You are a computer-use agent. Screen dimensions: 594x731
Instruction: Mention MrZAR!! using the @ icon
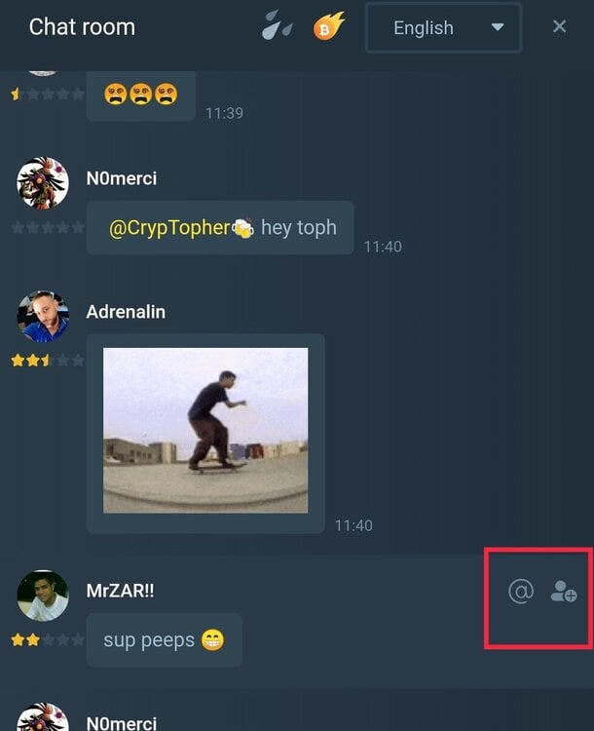coord(520,592)
